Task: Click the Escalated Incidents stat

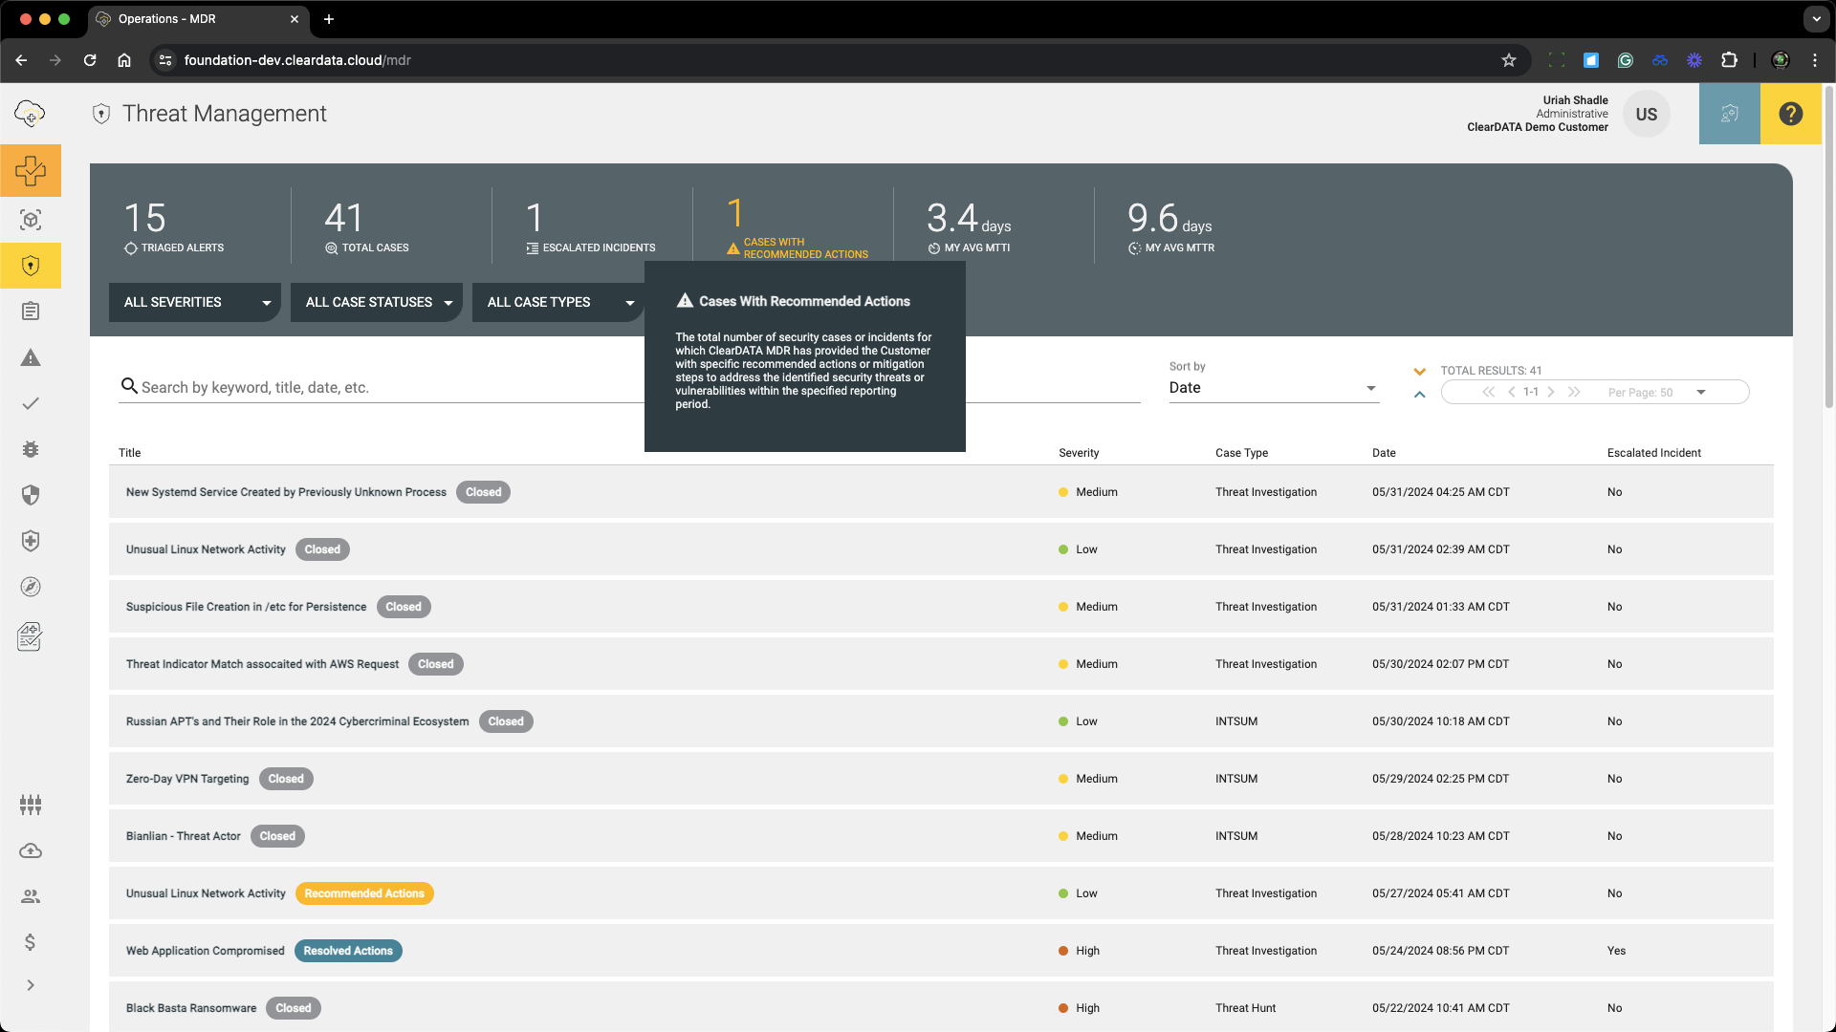Action: tap(591, 226)
